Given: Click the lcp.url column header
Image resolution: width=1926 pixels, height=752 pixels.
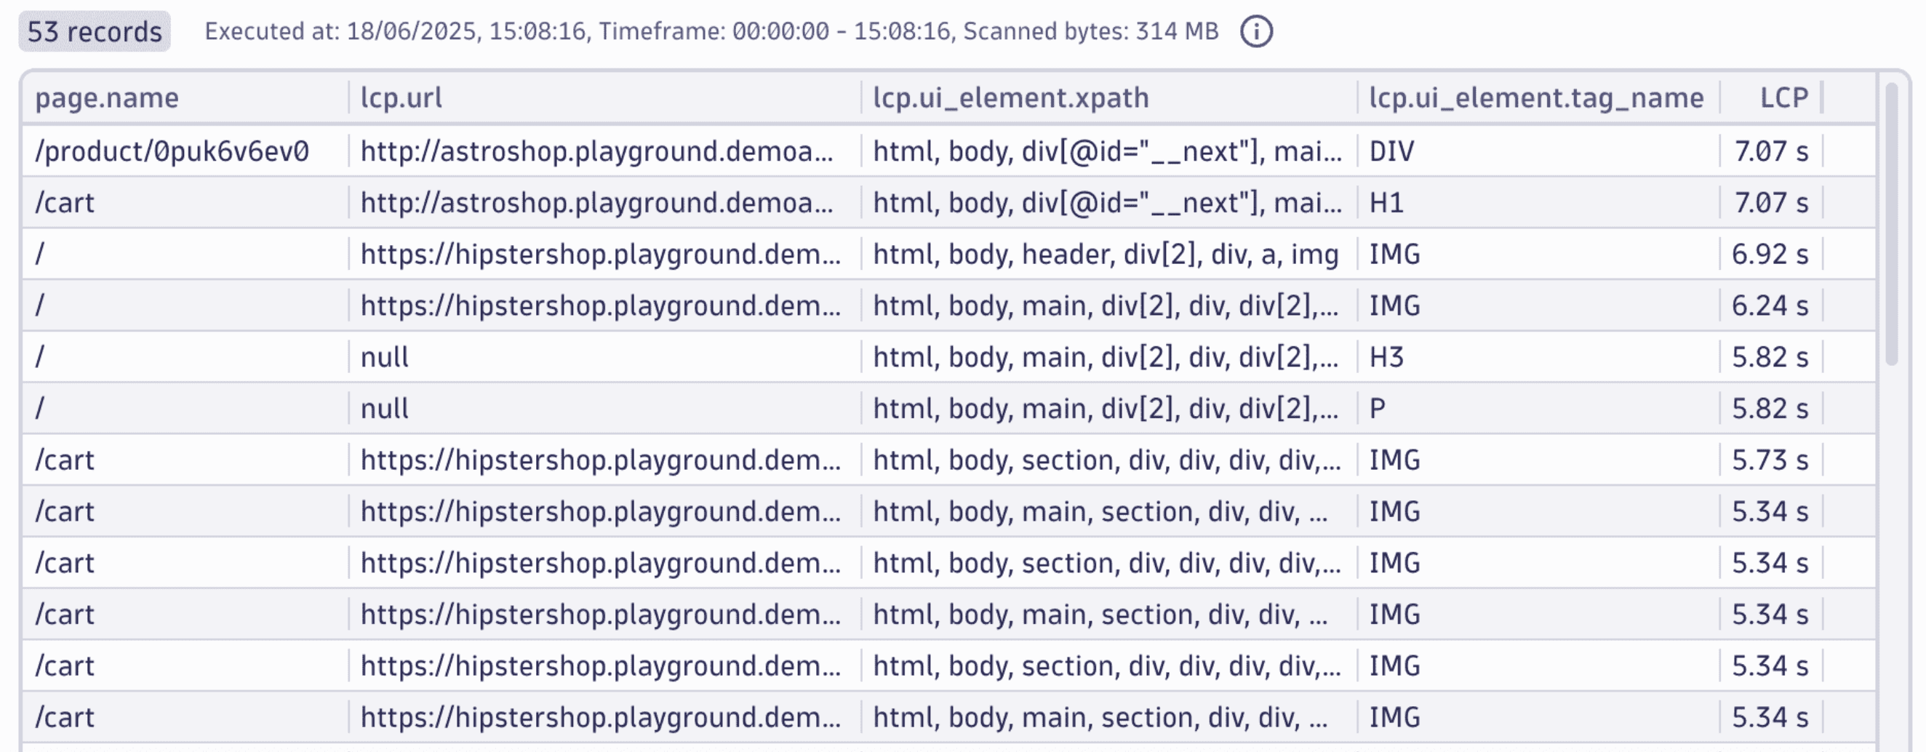Looking at the screenshot, I should 400,97.
